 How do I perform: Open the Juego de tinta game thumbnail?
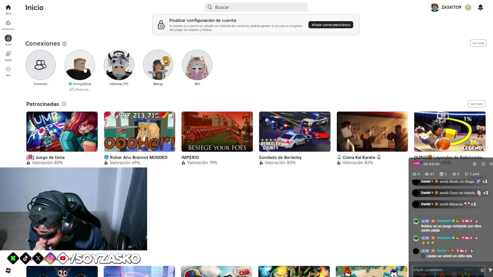click(62, 132)
